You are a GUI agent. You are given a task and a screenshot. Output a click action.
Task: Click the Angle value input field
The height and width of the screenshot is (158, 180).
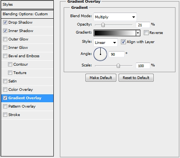pos(117,54)
